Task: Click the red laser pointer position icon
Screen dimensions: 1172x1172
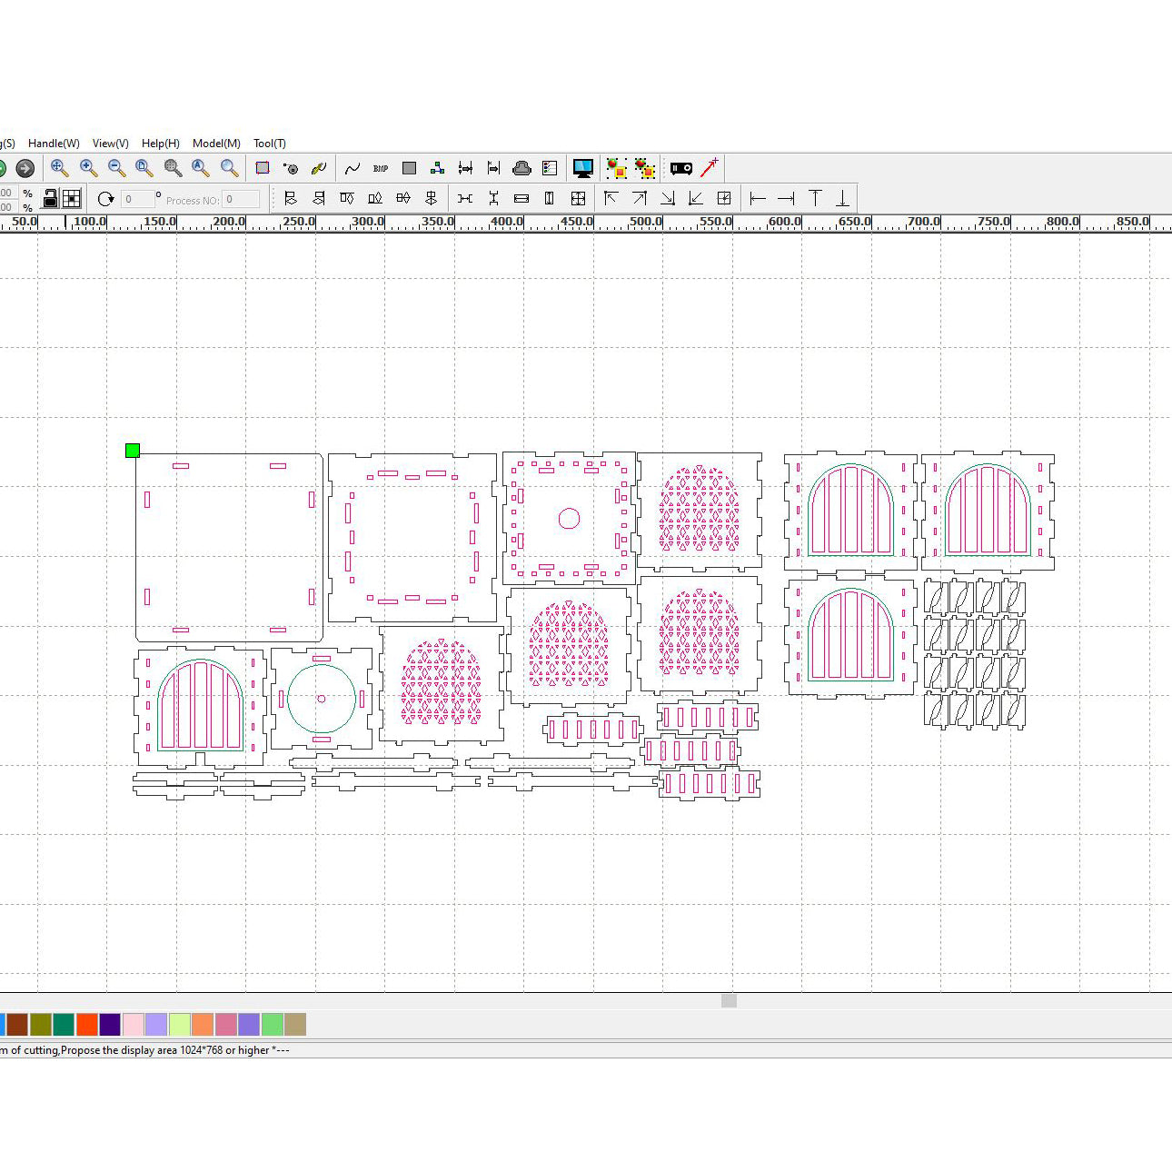Action: [709, 166]
